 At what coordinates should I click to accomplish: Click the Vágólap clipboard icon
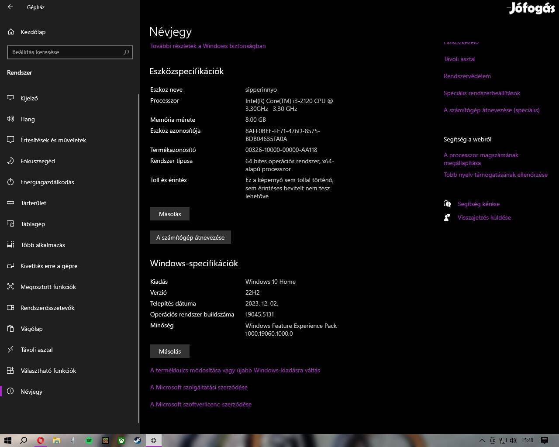point(11,329)
